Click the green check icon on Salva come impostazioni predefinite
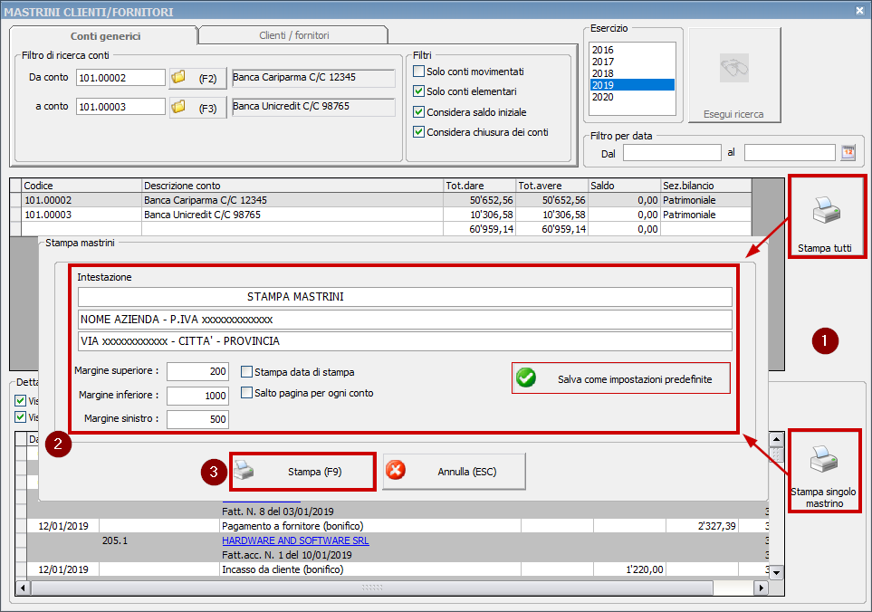872x612 pixels. 526,378
